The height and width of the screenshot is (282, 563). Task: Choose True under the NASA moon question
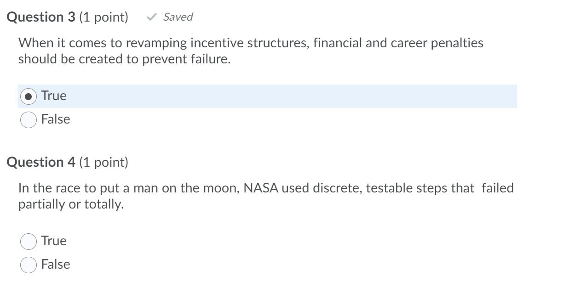(x=28, y=240)
